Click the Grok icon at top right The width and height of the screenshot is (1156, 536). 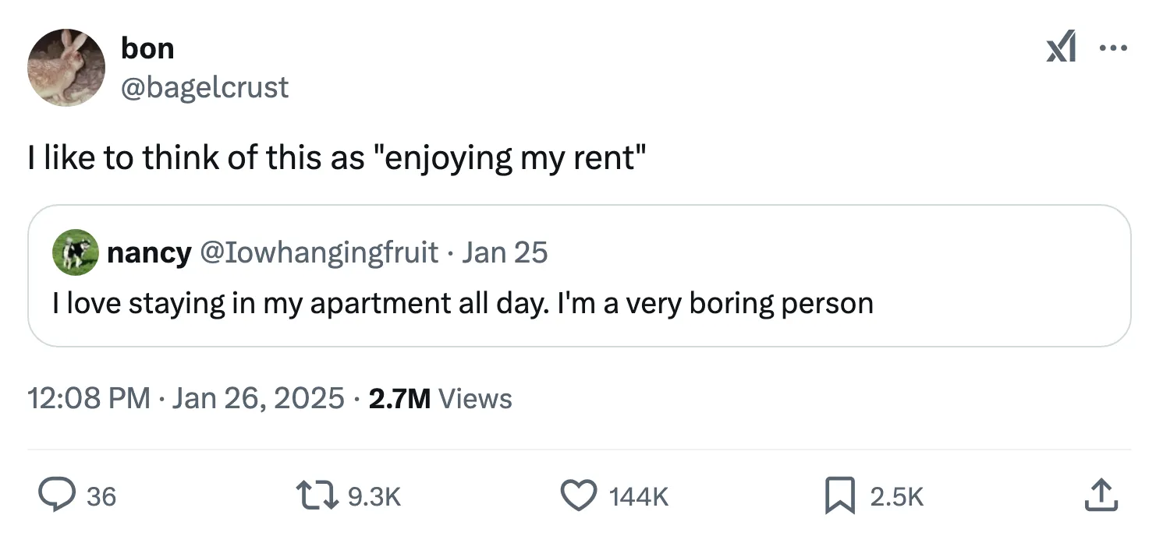tap(1062, 50)
